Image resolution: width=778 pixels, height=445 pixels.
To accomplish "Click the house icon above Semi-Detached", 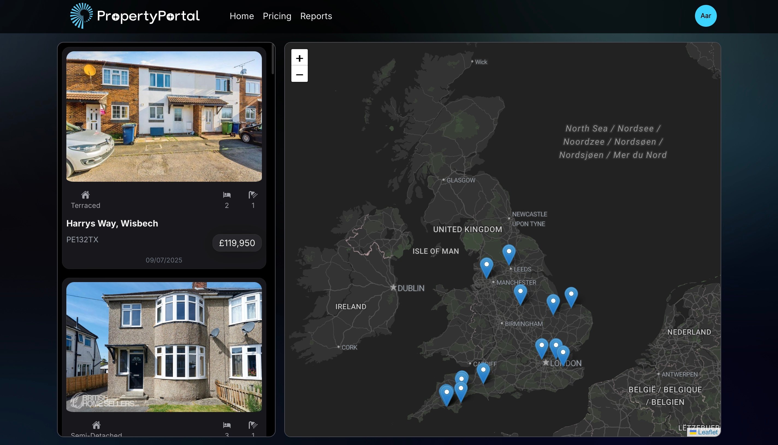I will tap(96, 425).
